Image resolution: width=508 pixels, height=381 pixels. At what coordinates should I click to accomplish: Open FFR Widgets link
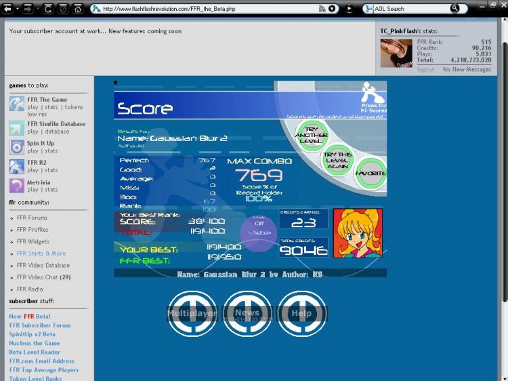pyautogui.click(x=33, y=241)
